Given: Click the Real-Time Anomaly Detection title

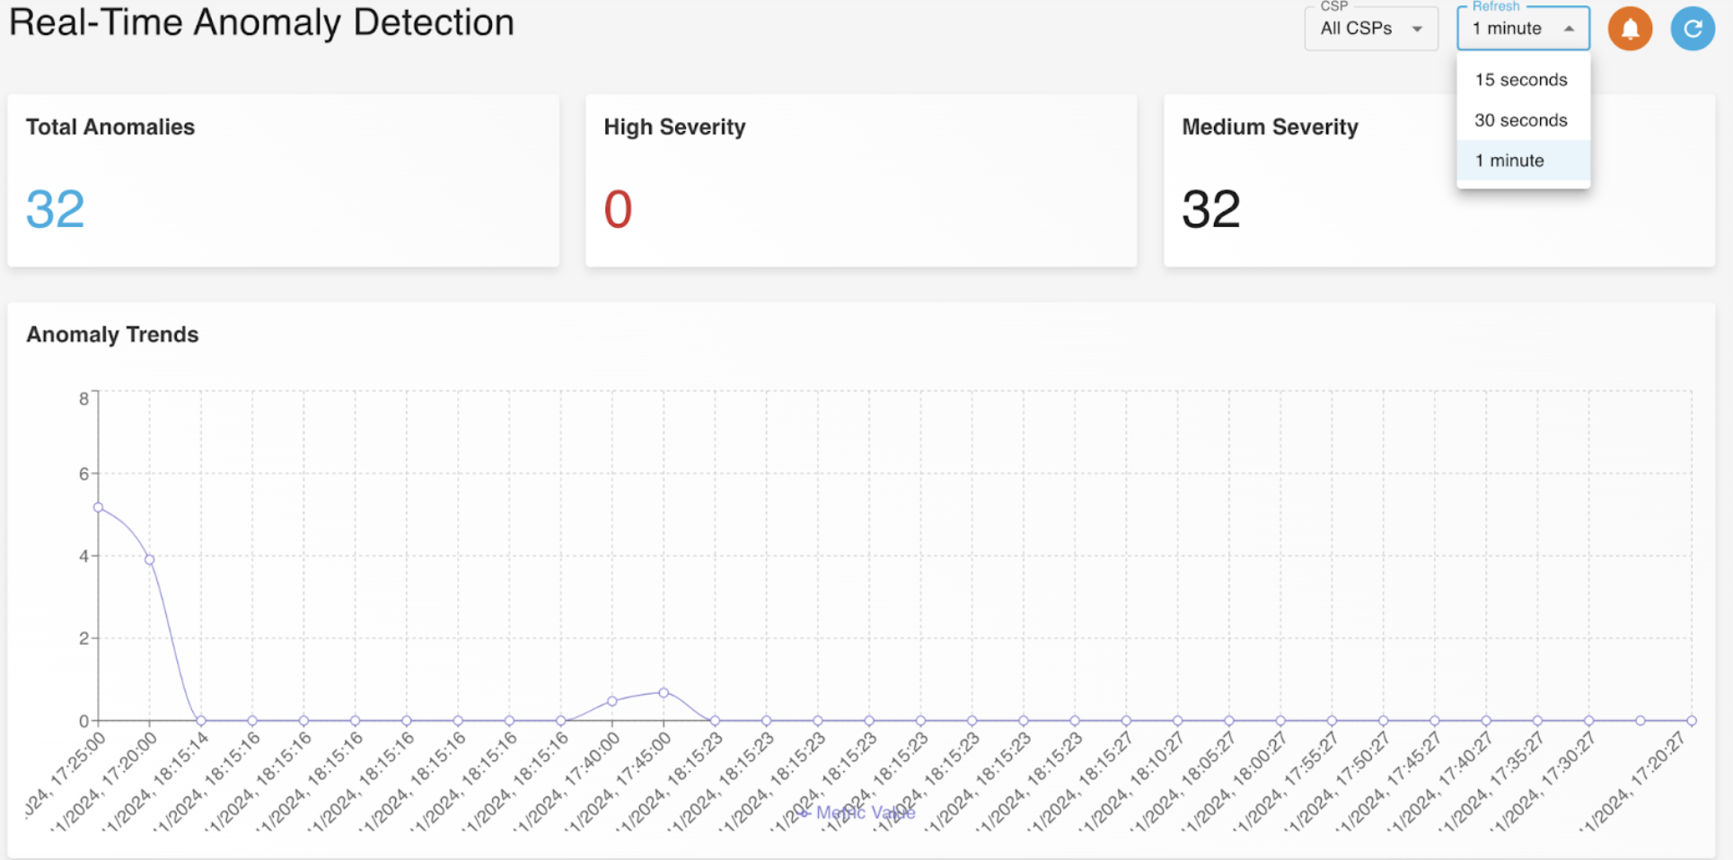Looking at the screenshot, I should (x=261, y=22).
